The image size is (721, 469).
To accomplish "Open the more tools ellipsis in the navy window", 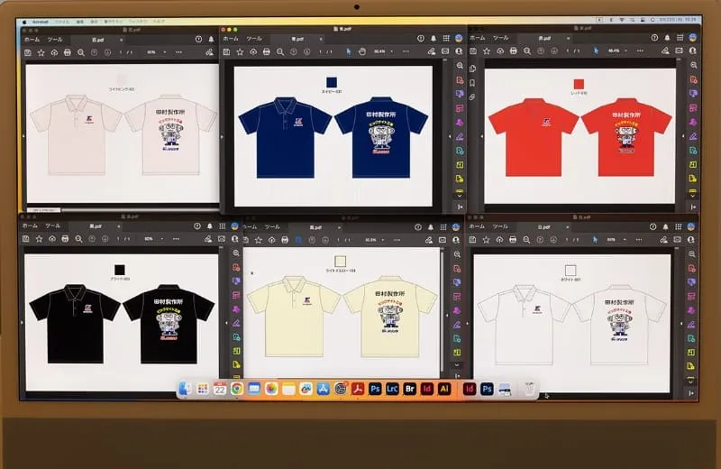I will [406, 51].
